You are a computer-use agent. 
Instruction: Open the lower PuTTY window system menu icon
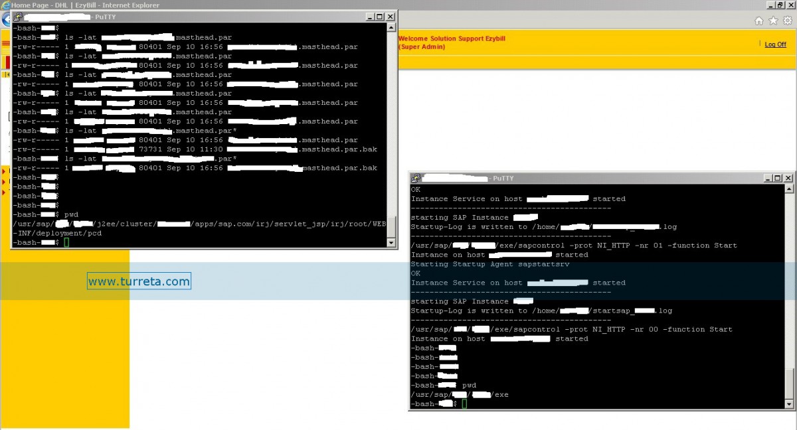coord(415,179)
